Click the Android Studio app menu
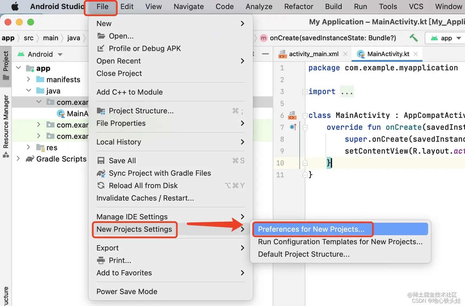465x306 pixels. tap(57, 6)
